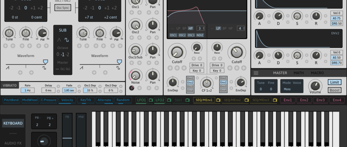Select the triangle wave icon in SUB
347x147 pixels.
tap(59, 40)
